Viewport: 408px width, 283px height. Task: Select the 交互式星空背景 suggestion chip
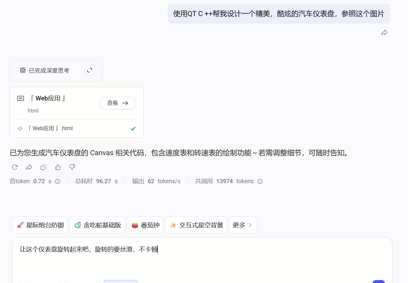point(196,225)
